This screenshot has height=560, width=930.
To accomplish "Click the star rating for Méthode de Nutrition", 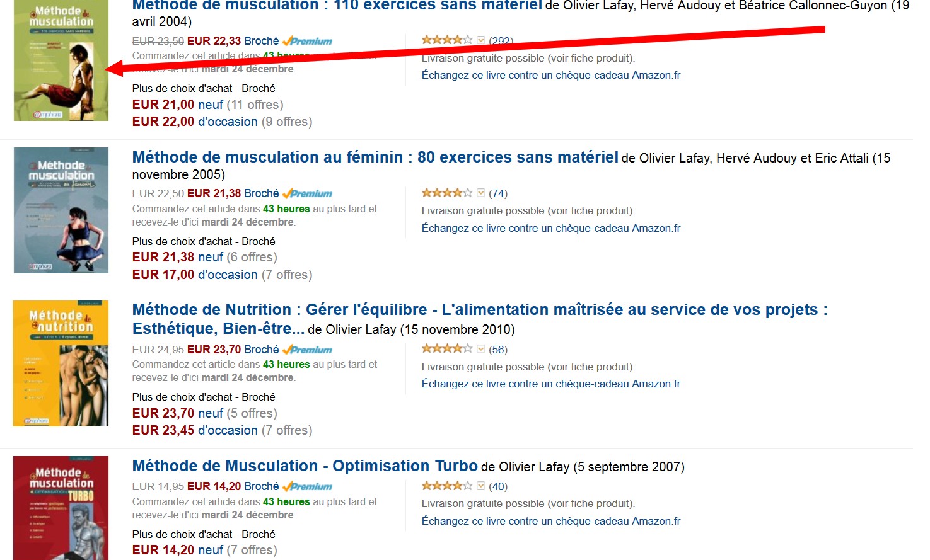I will (x=447, y=348).
